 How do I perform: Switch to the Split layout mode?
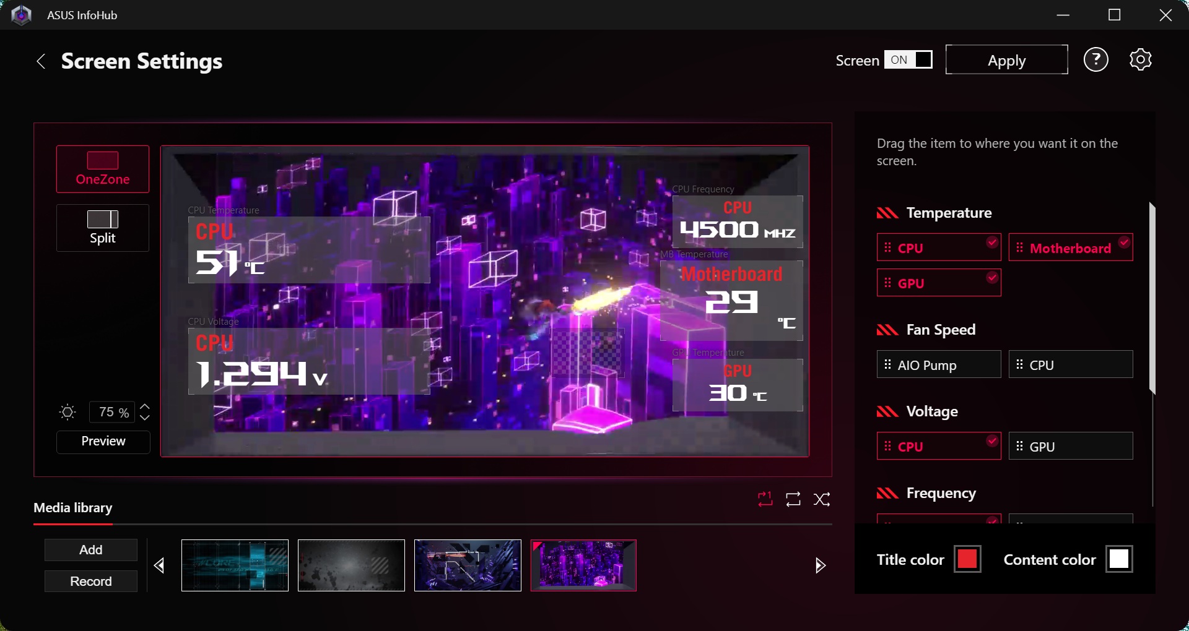point(103,228)
